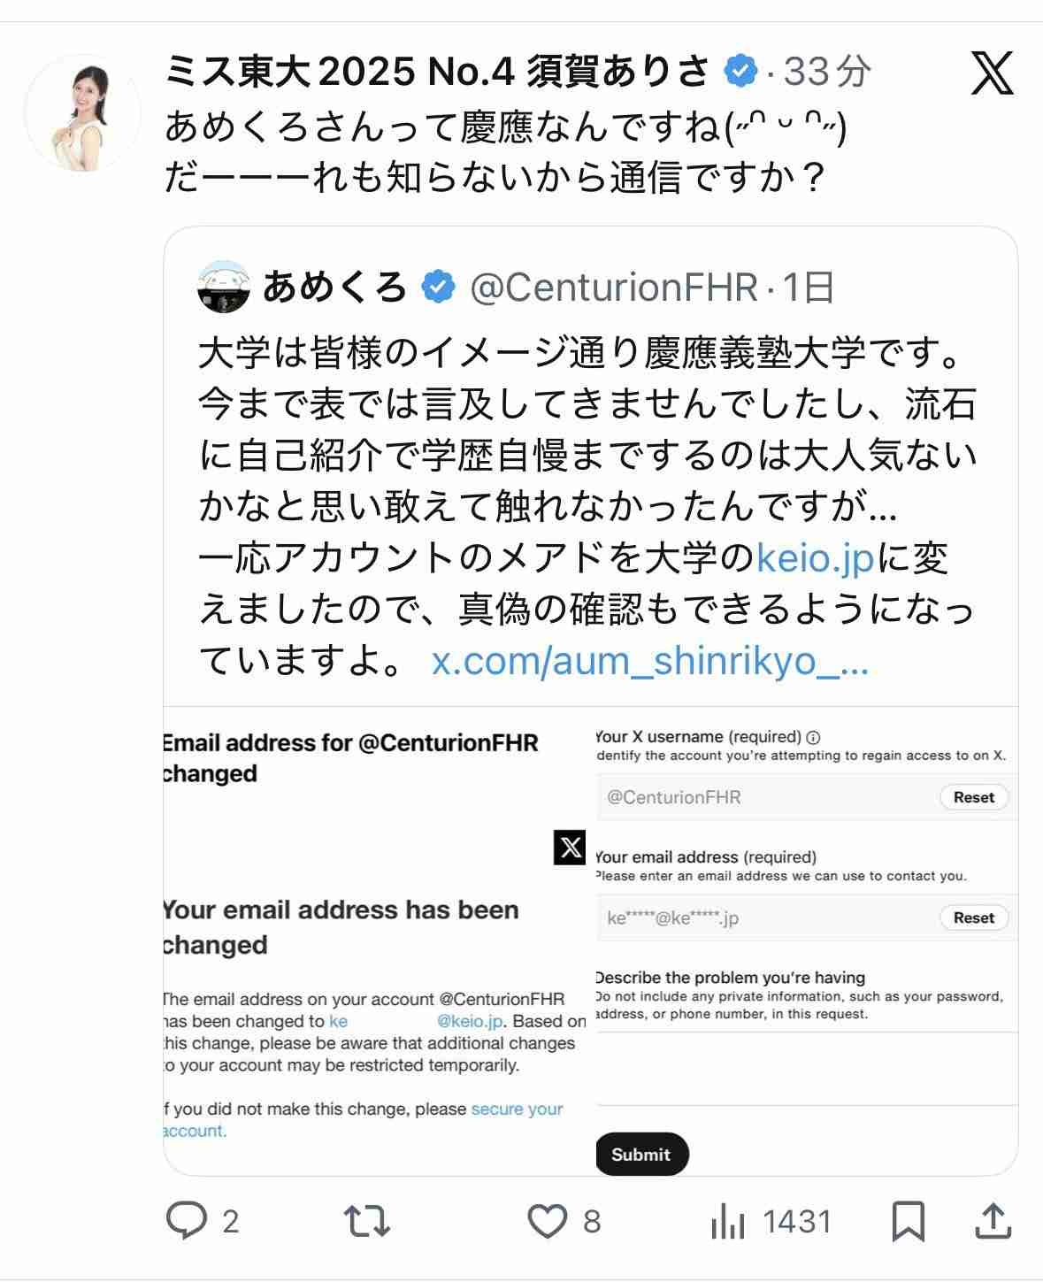The image size is (1043, 1282).
Task: Click the keio.jp link in quoted post
Action: point(815,558)
